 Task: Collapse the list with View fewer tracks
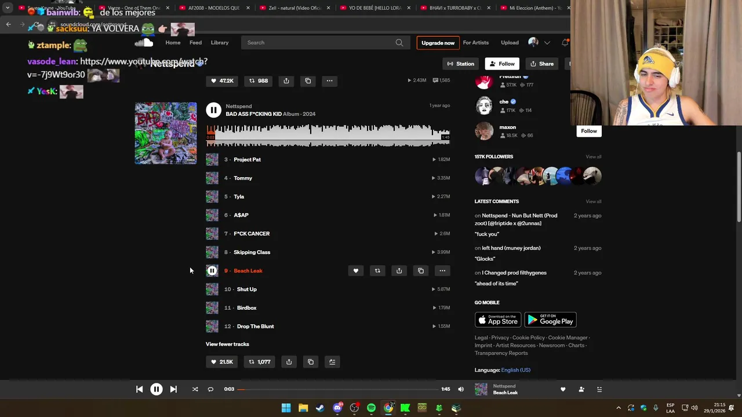pos(227,344)
